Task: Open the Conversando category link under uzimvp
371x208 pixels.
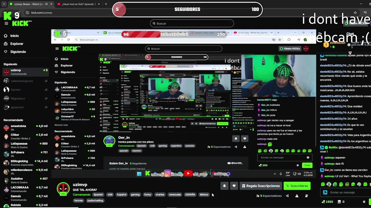Action: (81, 195)
